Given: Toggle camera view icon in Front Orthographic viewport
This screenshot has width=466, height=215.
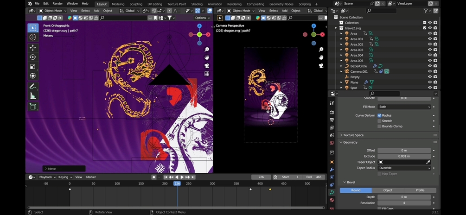Looking at the screenshot, I should [x=207, y=66].
